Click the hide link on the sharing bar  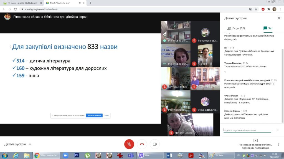coord(106,115)
